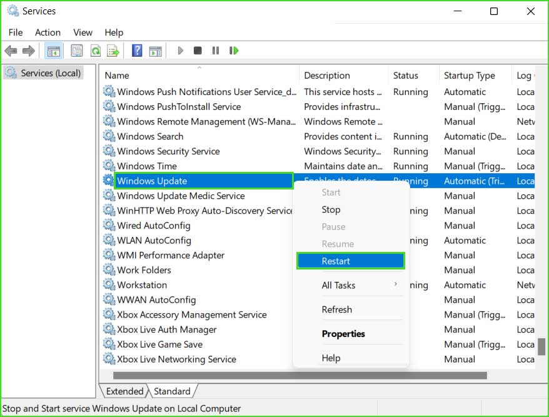The image size is (549, 417).
Task: Click the horizontal scrollbar thumb
Action: (300, 375)
